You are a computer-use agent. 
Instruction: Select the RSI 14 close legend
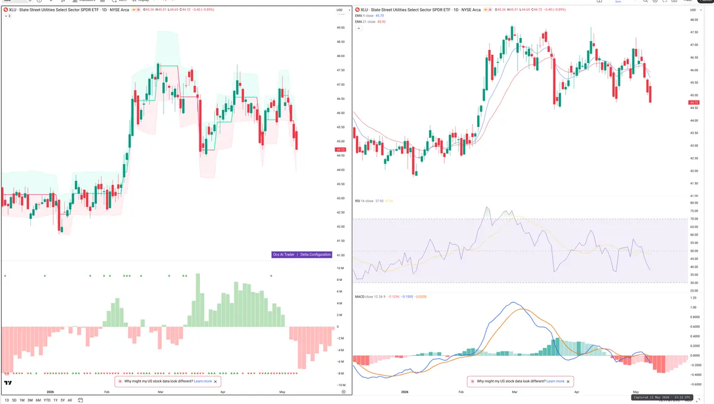(x=364, y=201)
